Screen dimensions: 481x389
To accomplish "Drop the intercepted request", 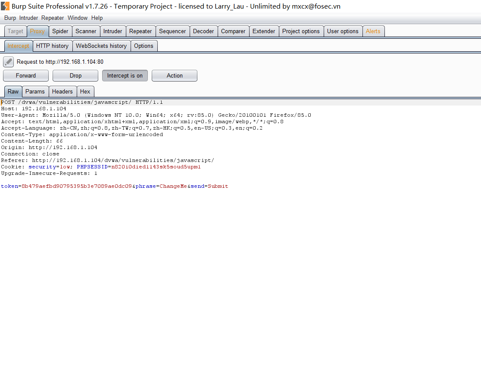I will tap(75, 75).
